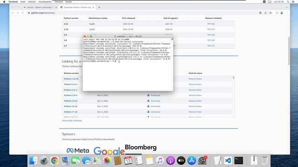Open Terminal from the dock
Screen dimensions: 298x167
tap(239, 161)
